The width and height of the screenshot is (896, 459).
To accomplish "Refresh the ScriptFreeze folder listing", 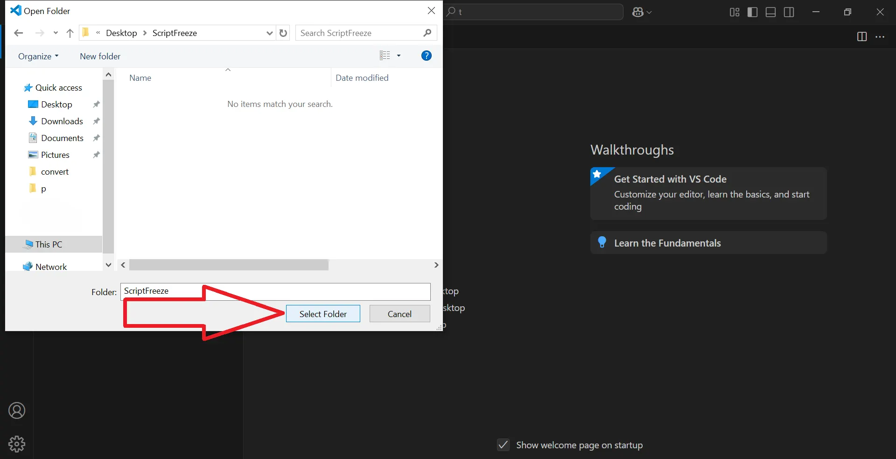I will [283, 33].
